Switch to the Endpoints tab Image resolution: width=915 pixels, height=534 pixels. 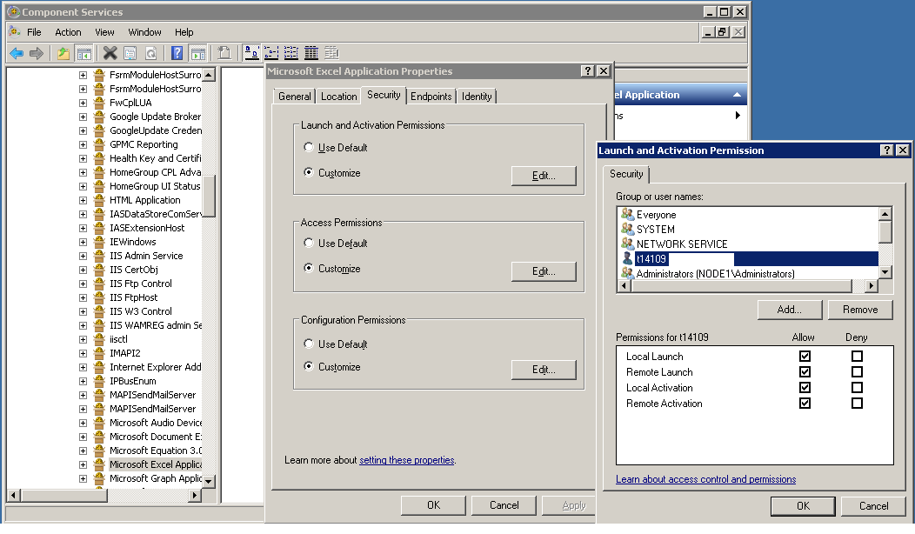[x=431, y=97]
